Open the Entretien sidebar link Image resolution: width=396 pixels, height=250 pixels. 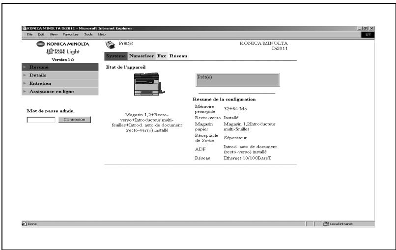pos(60,83)
